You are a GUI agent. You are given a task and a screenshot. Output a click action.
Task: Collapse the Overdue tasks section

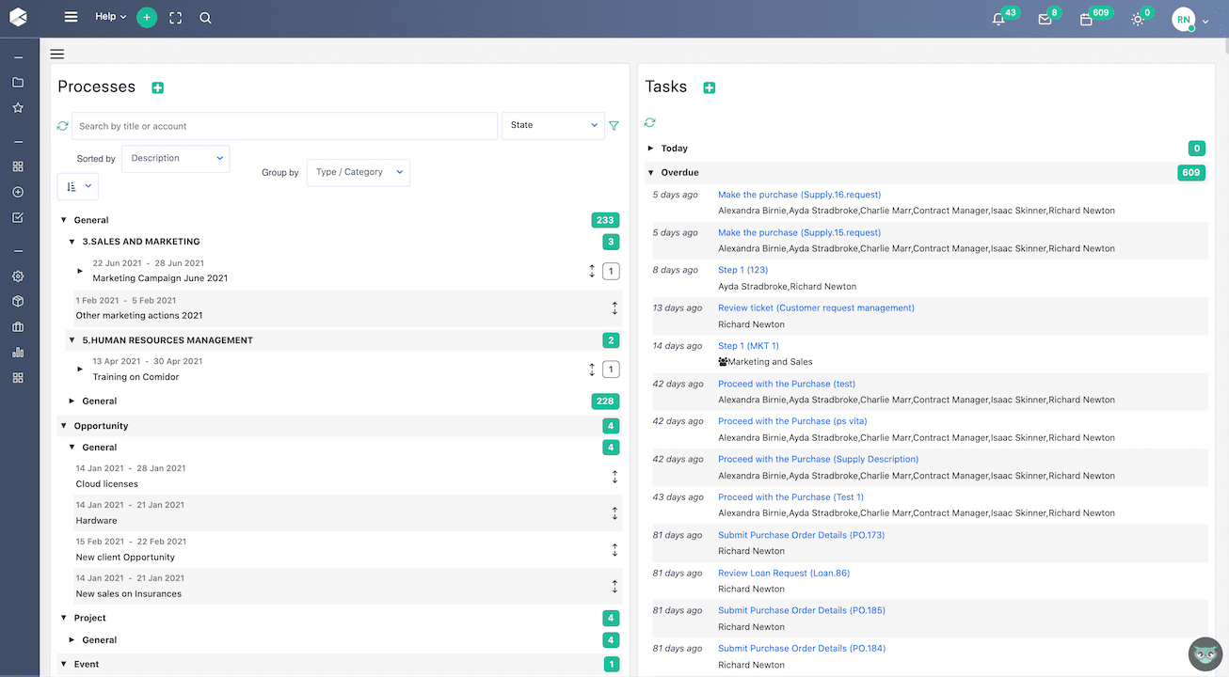tap(650, 172)
